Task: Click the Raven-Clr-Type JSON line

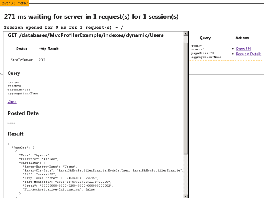Action: tap(103, 170)
